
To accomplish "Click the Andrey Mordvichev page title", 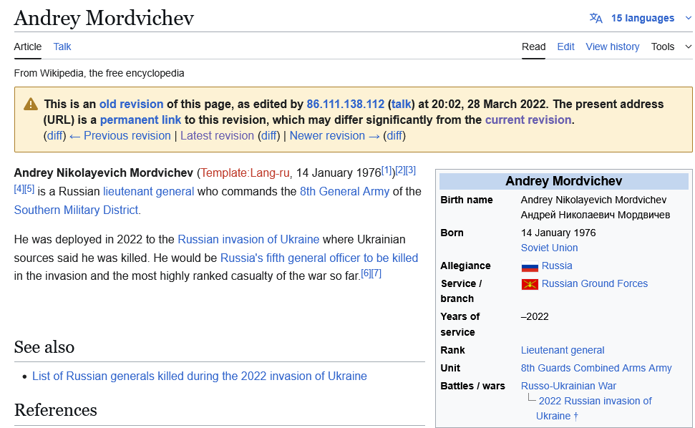I will pyautogui.click(x=104, y=18).
